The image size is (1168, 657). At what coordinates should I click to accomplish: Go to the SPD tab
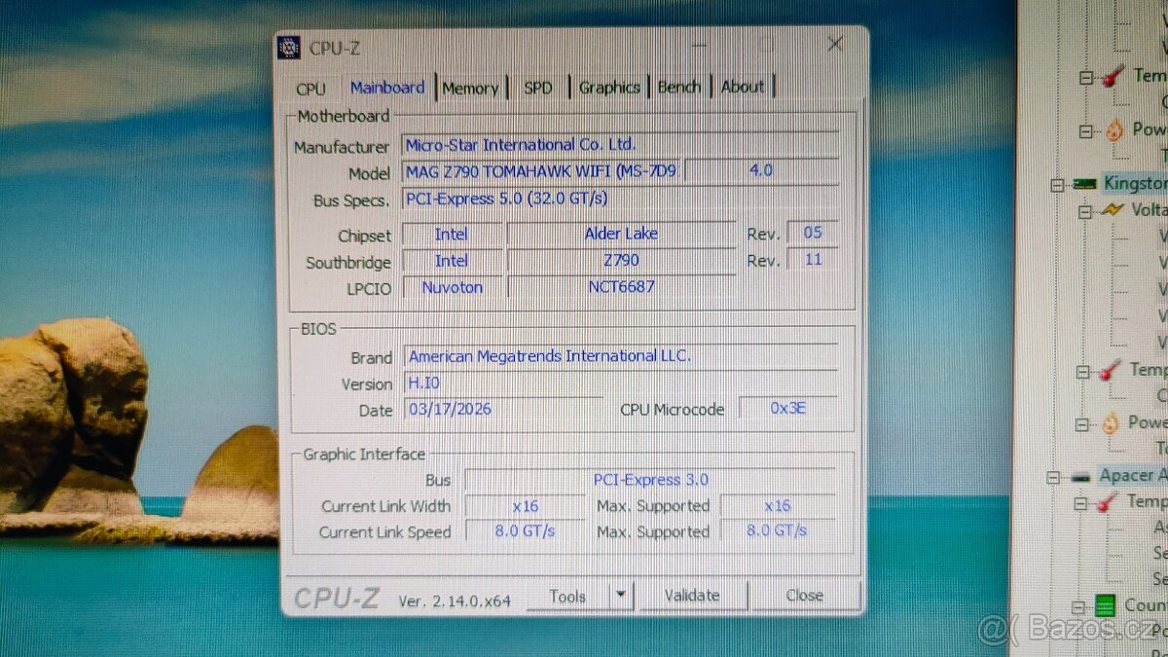(x=537, y=88)
